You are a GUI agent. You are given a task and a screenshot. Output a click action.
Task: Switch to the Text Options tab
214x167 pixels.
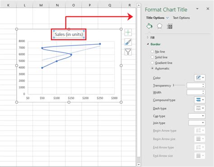pos(181,18)
